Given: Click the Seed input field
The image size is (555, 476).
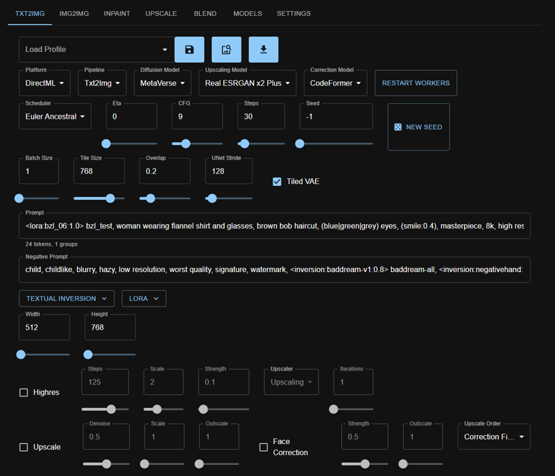Looking at the screenshot, I should 336,117.
